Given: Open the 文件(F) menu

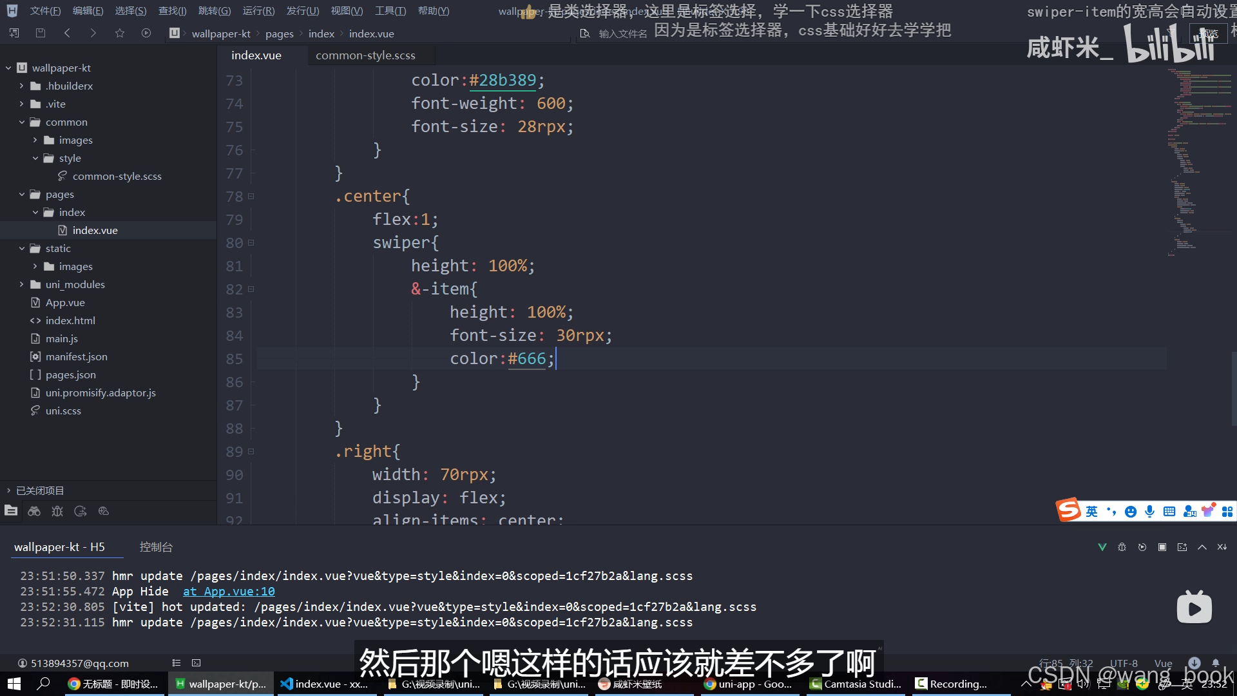Looking at the screenshot, I should point(45,11).
